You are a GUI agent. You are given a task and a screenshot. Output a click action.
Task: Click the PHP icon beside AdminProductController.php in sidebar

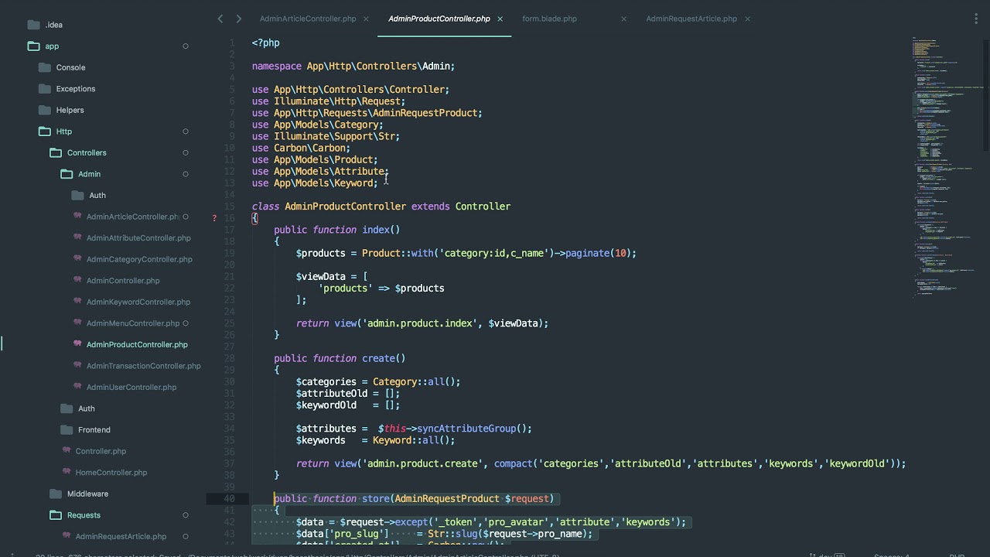click(77, 344)
